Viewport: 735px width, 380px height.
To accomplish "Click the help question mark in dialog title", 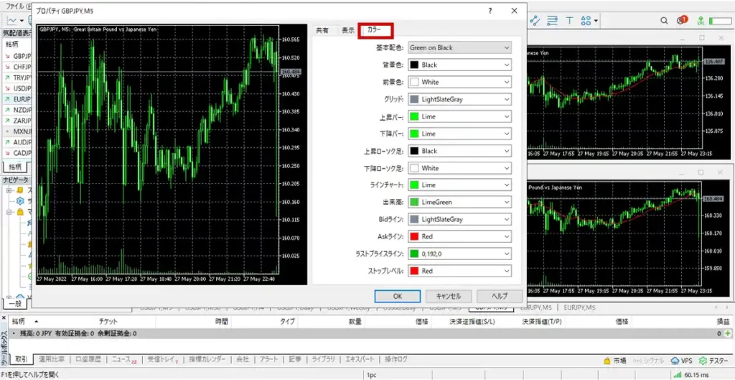I will pyautogui.click(x=490, y=11).
